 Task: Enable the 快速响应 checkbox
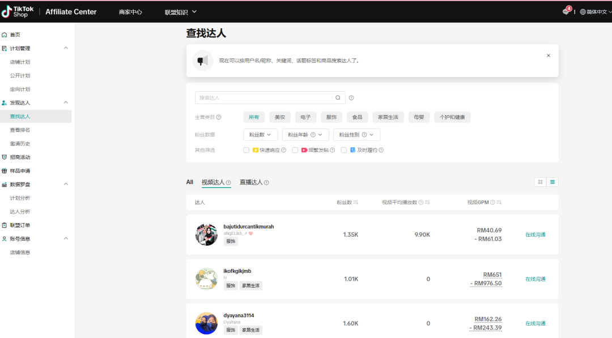click(246, 150)
